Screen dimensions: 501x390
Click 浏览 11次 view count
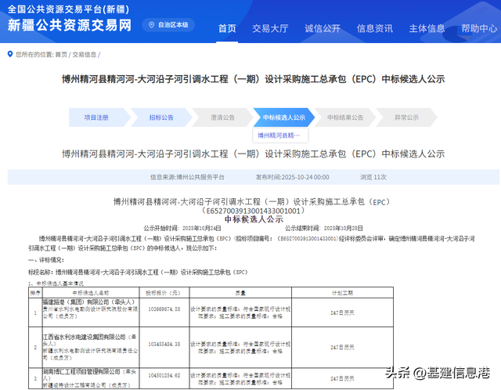point(373,177)
